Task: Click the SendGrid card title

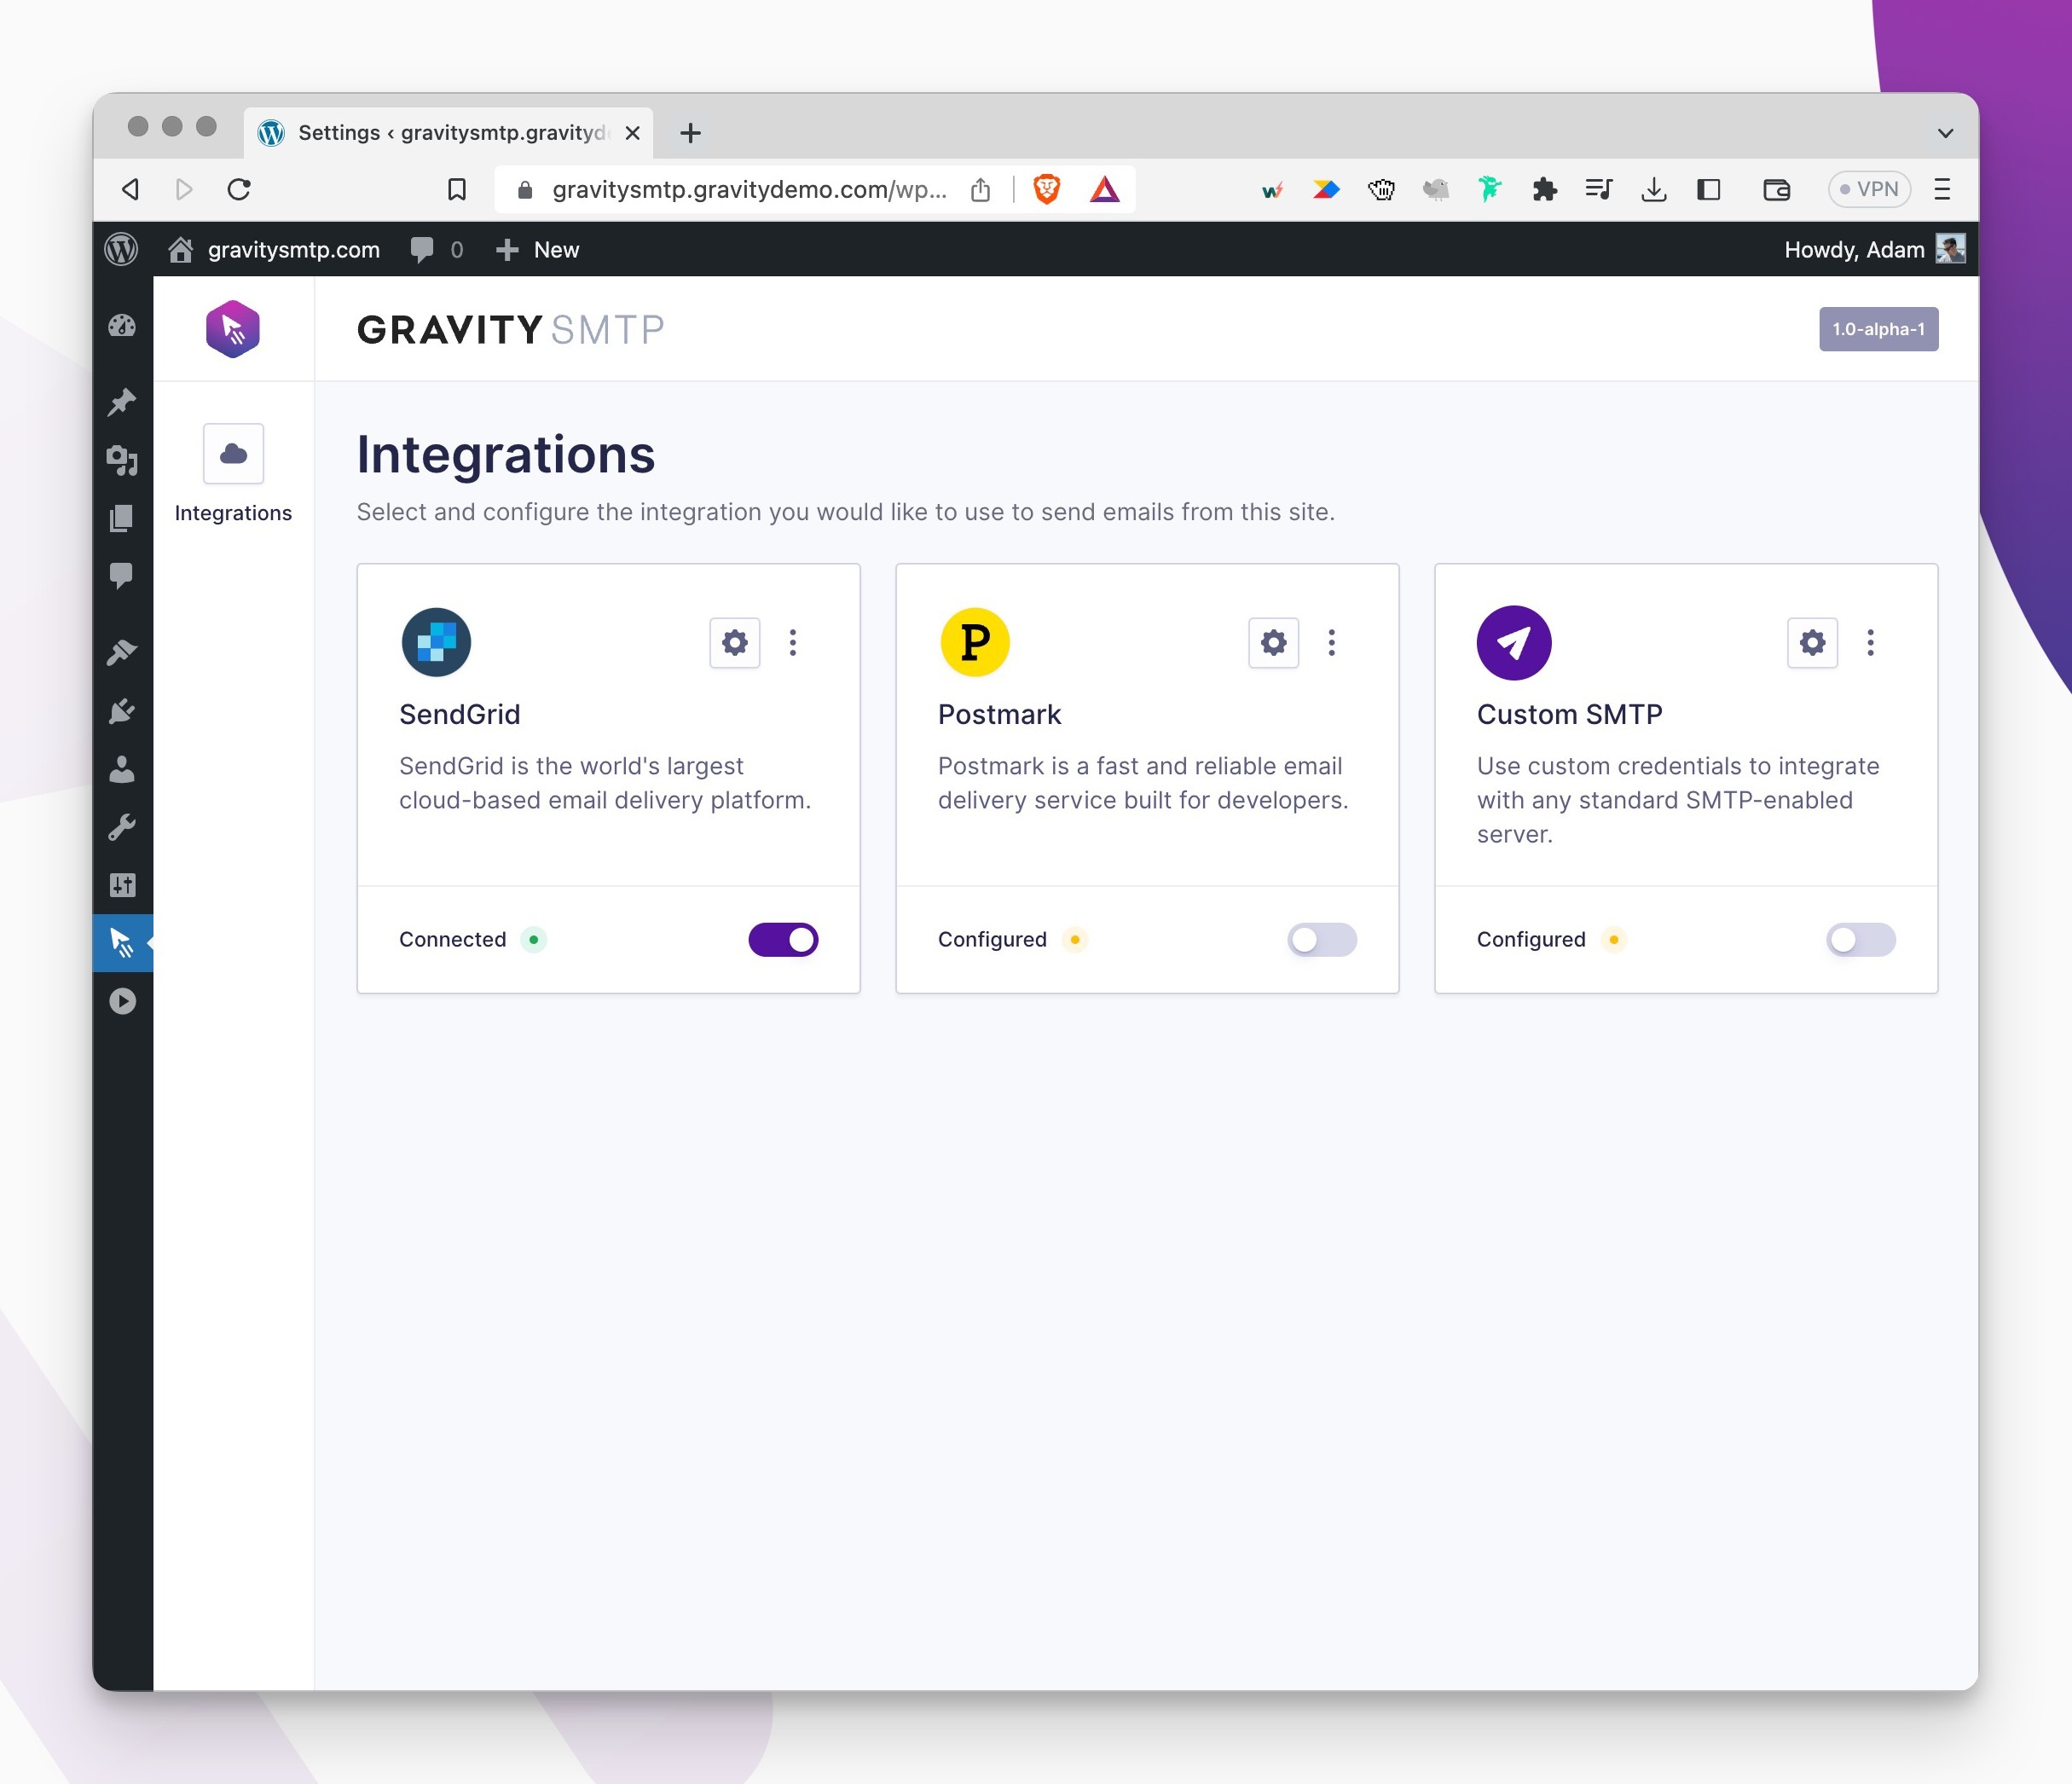Action: coord(459,714)
